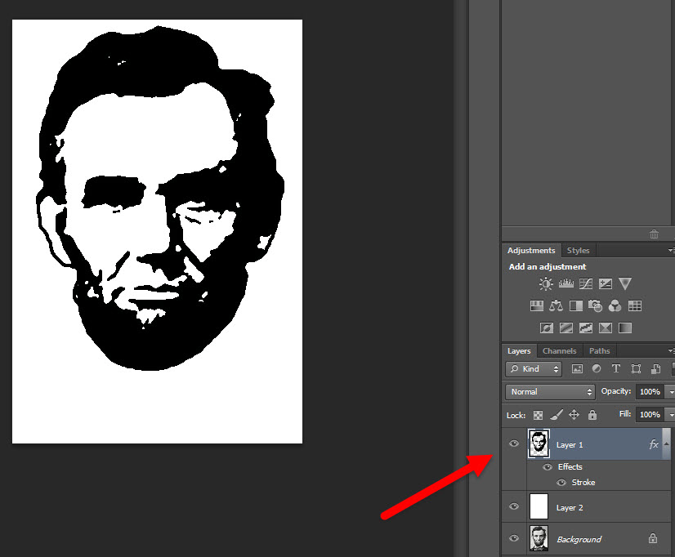Open the Styles tab
The height and width of the screenshot is (557, 675).
pyautogui.click(x=578, y=251)
